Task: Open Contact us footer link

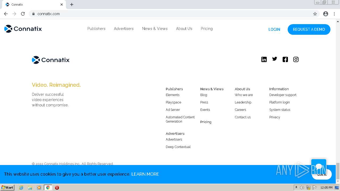Action: 243,117
